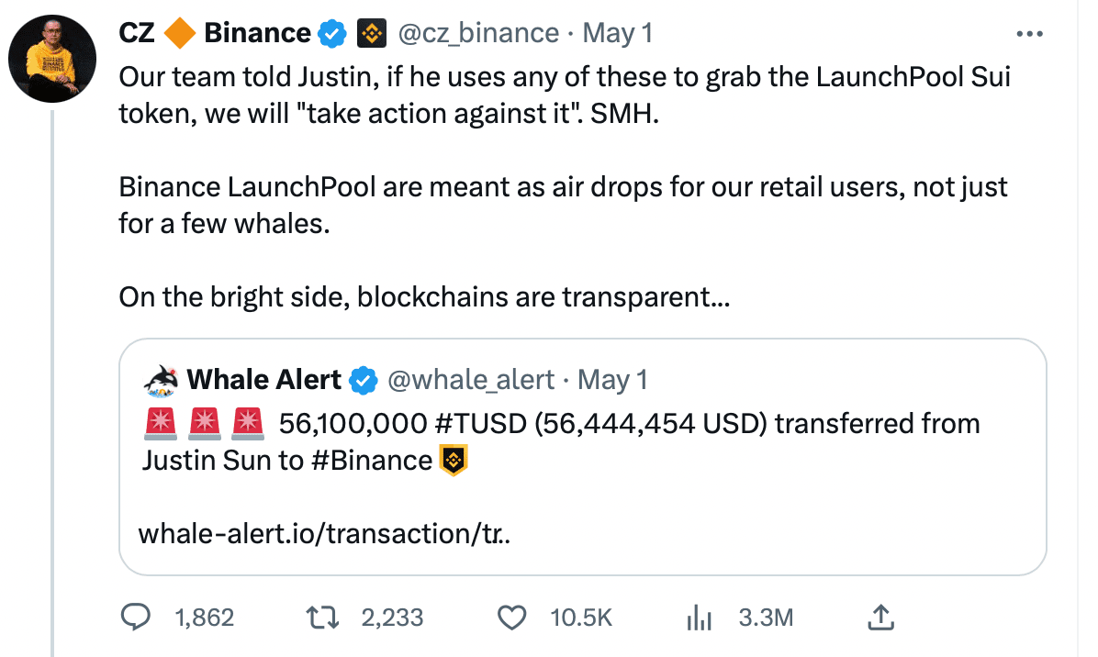Open the #TUSD hashtag link

[481, 423]
